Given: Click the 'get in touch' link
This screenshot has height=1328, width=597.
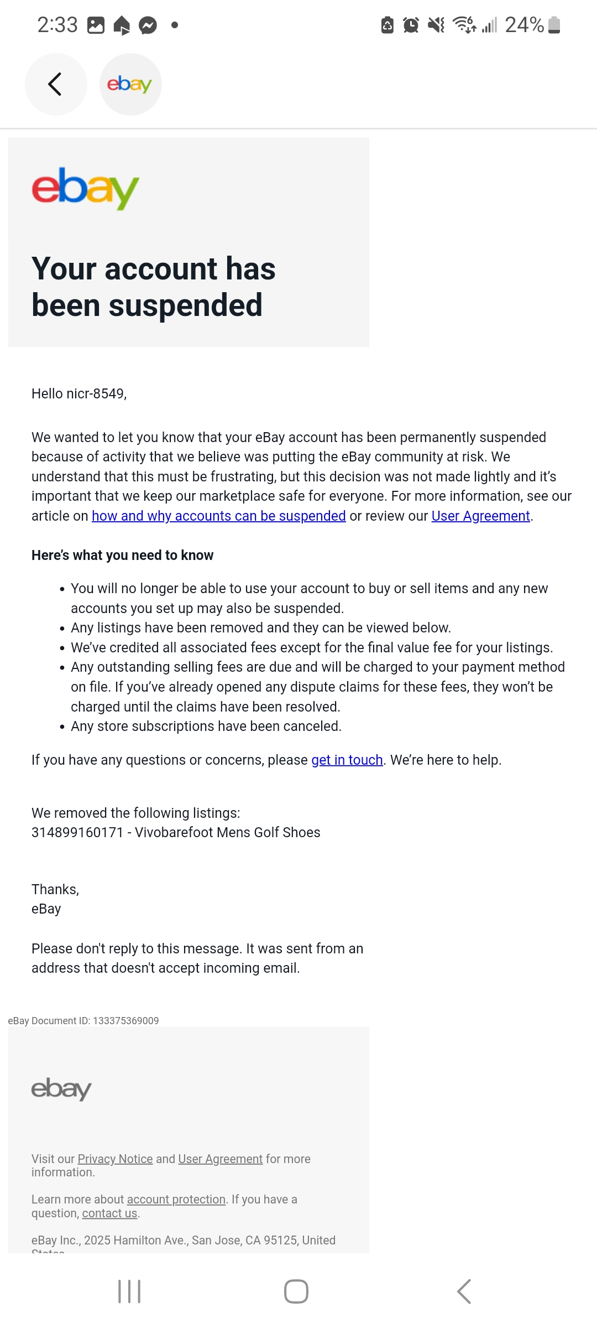Looking at the screenshot, I should 347,760.
